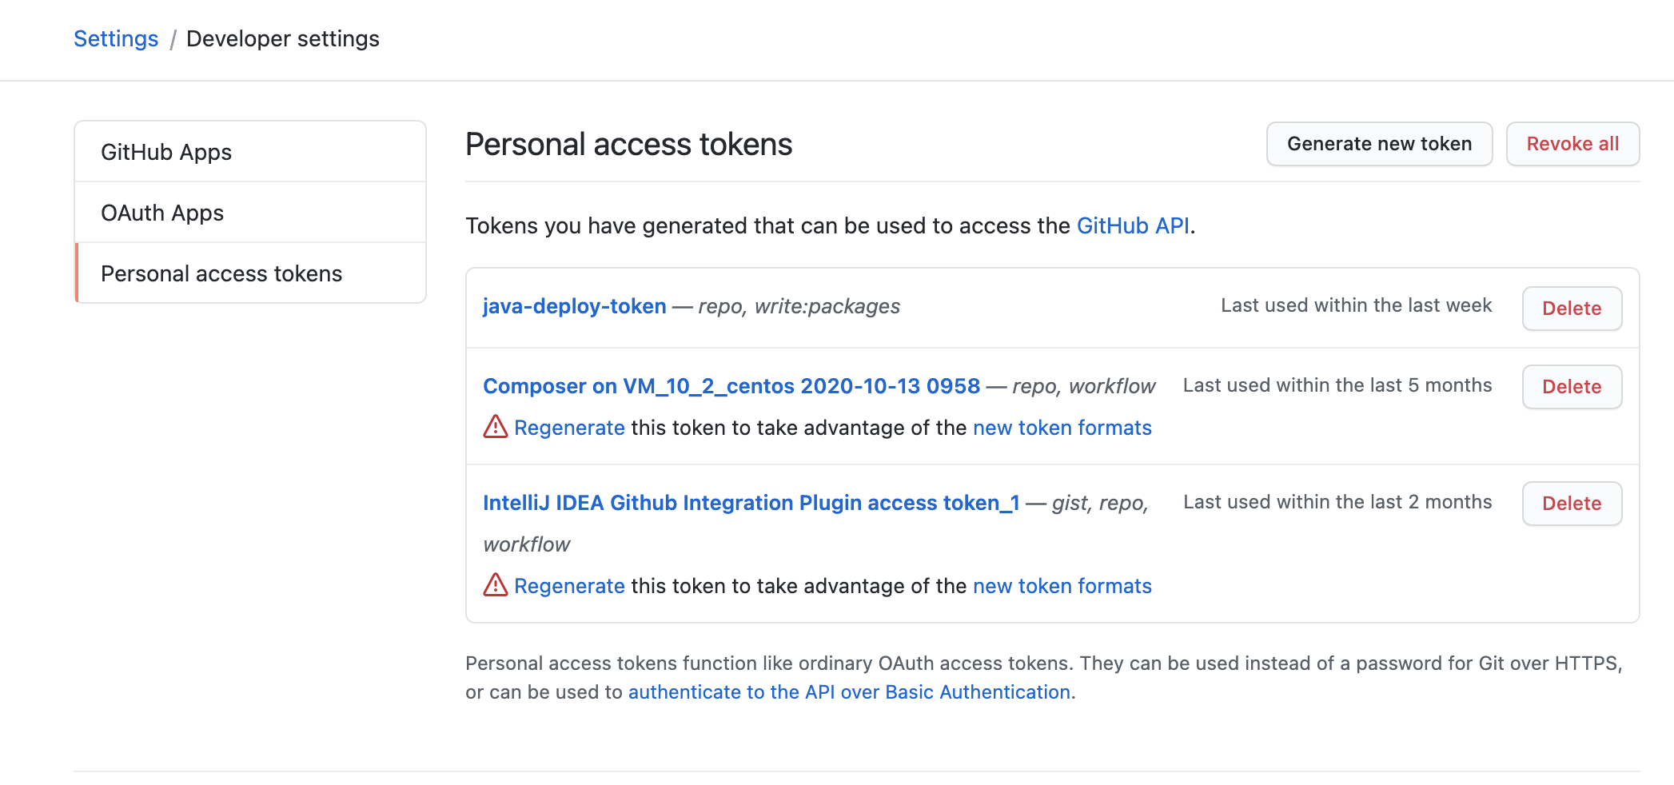The image size is (1674, 785).
Task: Click the Revoke all button
Action: [x=1572, y=144]
